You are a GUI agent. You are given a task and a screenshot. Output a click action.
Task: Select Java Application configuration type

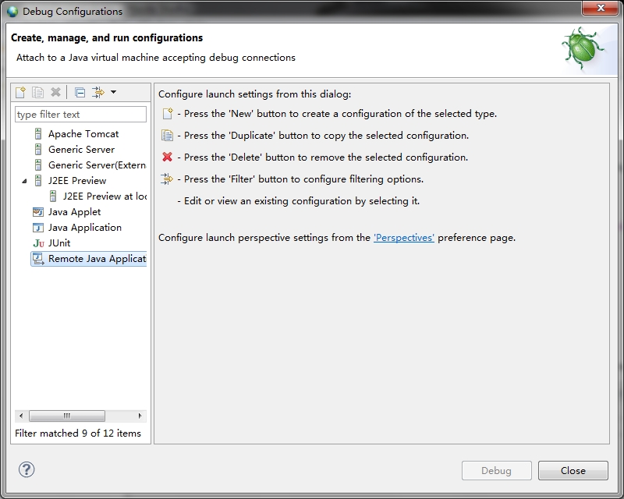pos(85,228)
